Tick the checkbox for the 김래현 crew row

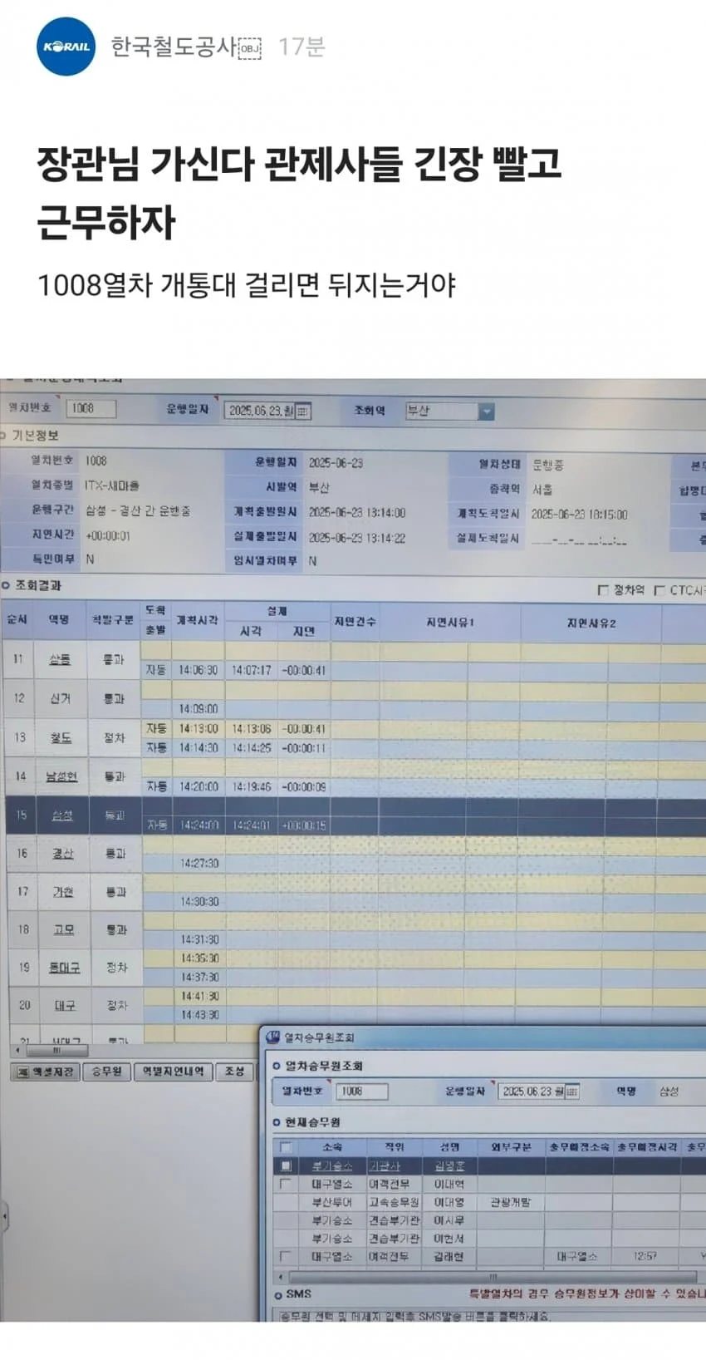click(286, 1256)
